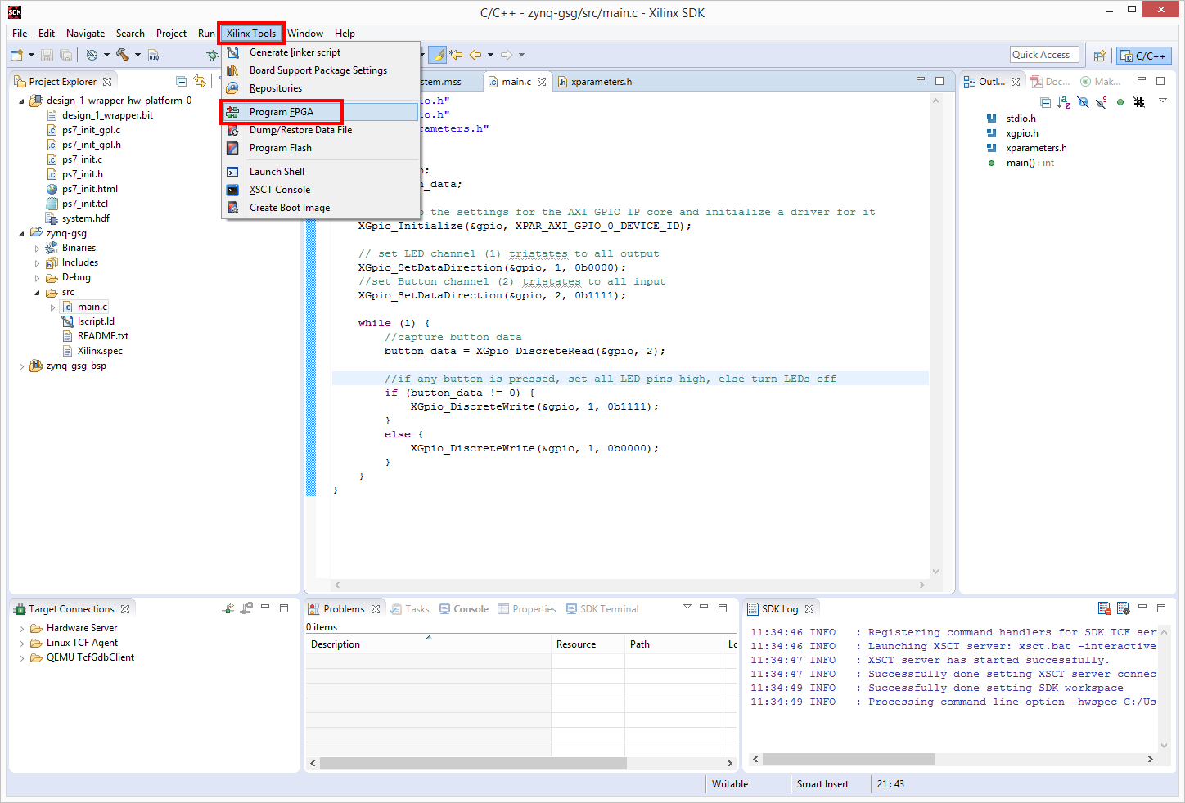Collapse the zynq-gsg project
The height and width of the screenshot is (803, 1185).
coord(21,233)
